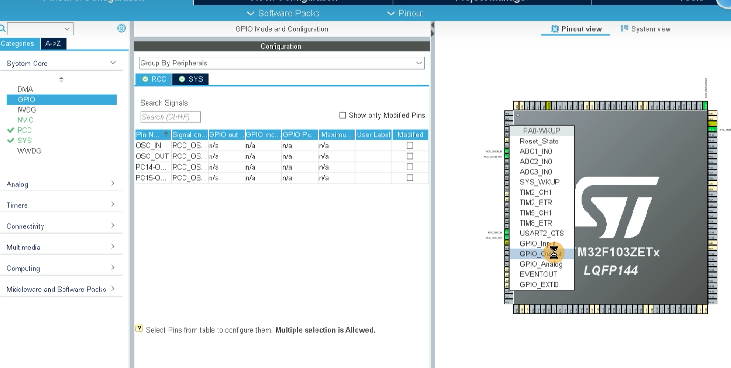Collapse panel using the splitter arrow
The width and height of the screenshot is (731, 368).
(432, 29)
